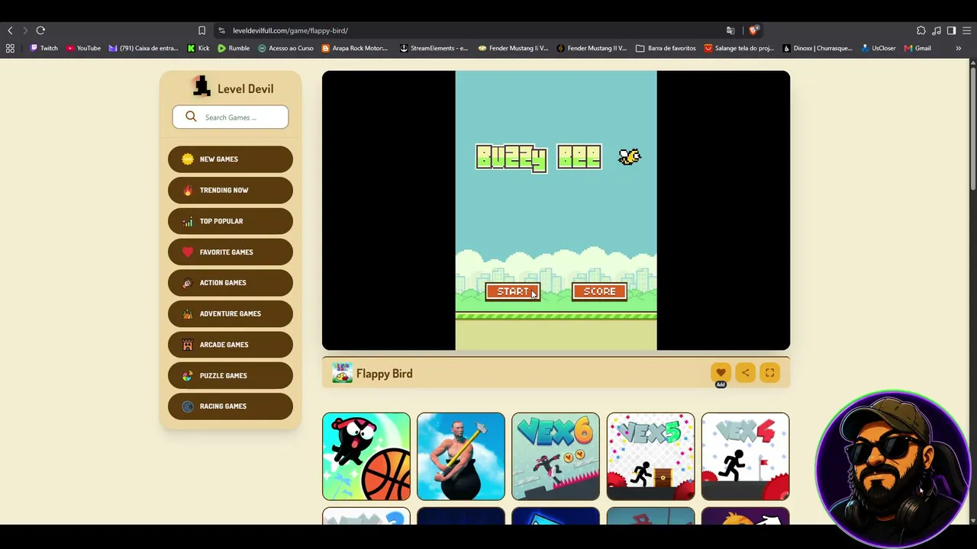
Task: Open the Gmail bookmark
Action: click(917, 48)
